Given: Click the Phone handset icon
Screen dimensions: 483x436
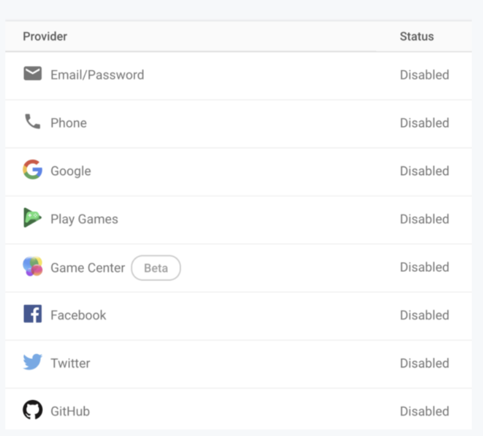Looking at the screenshot, I should pyautogui.click(x=33, y=122).
